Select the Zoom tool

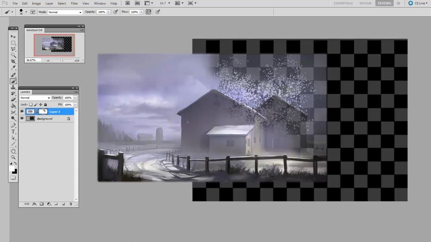[x=13, y=157]
